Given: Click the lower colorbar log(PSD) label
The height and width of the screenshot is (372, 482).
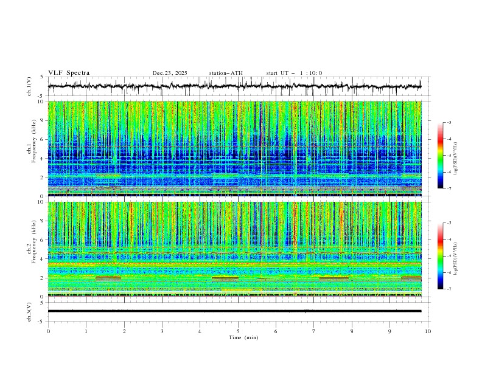Looking at the screenshot, I should coord(456,258).
